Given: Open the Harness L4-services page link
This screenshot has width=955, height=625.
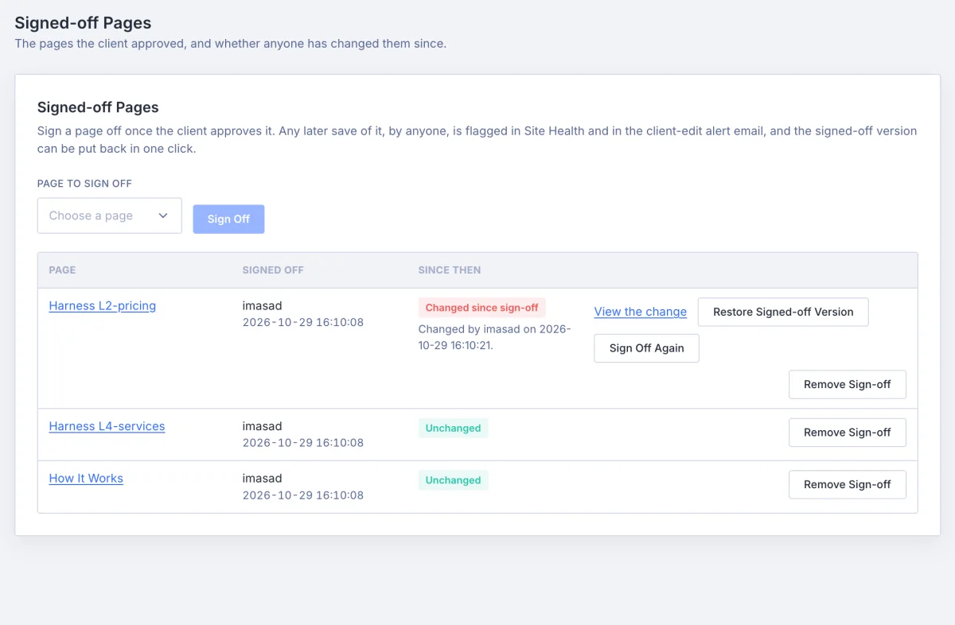Looking at the screenshot, I should [107, 426].
